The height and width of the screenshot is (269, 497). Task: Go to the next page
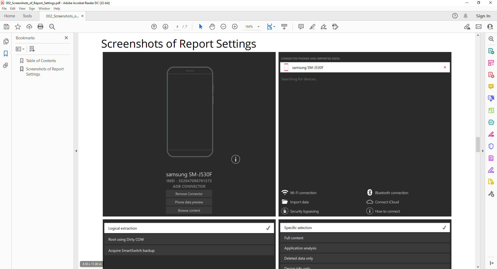(x=165, y=27)
